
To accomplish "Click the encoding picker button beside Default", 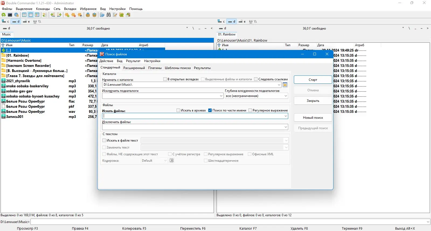I will 172,160.
